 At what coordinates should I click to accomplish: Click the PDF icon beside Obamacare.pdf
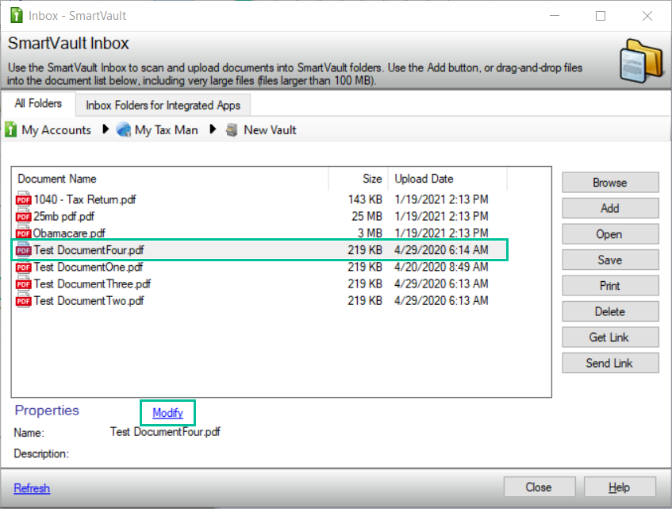click(x=23, y=233)
